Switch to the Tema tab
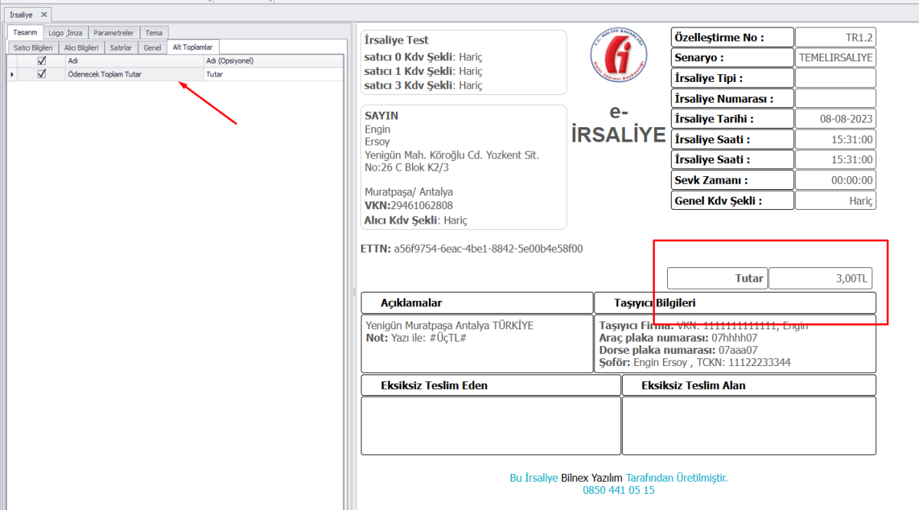The height and width of the screenshot is (510, 919). pos(154,33)
